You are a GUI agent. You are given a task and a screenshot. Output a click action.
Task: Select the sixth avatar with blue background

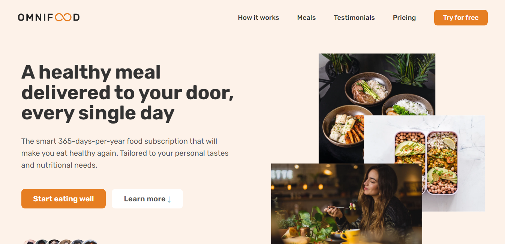90,242
